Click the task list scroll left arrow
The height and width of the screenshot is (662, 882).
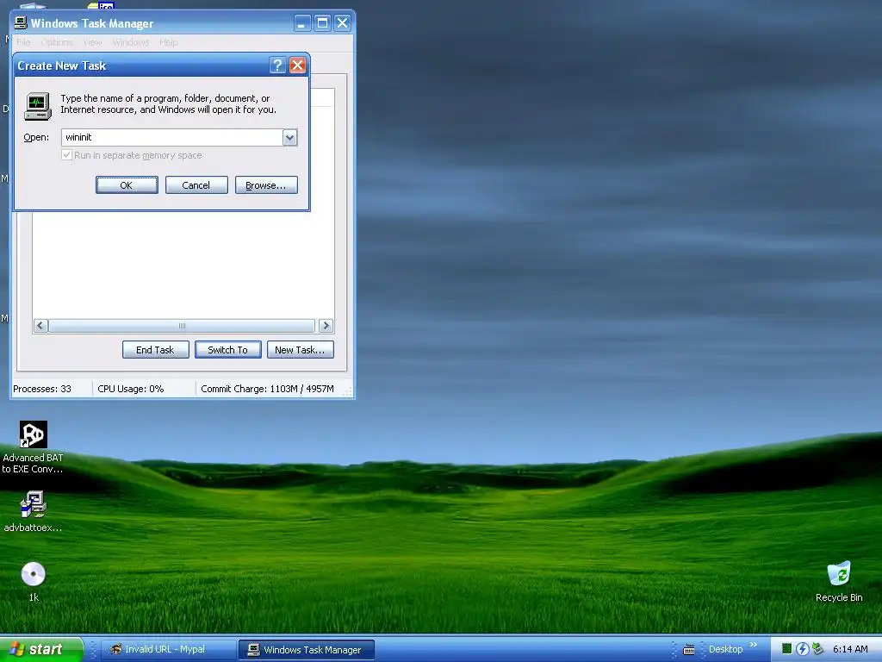click(x=40, y=325)
